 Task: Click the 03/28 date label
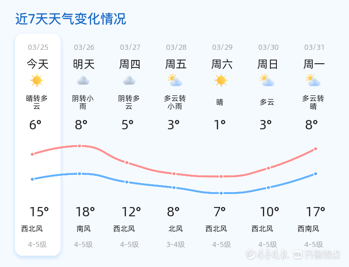click(176, 47)
